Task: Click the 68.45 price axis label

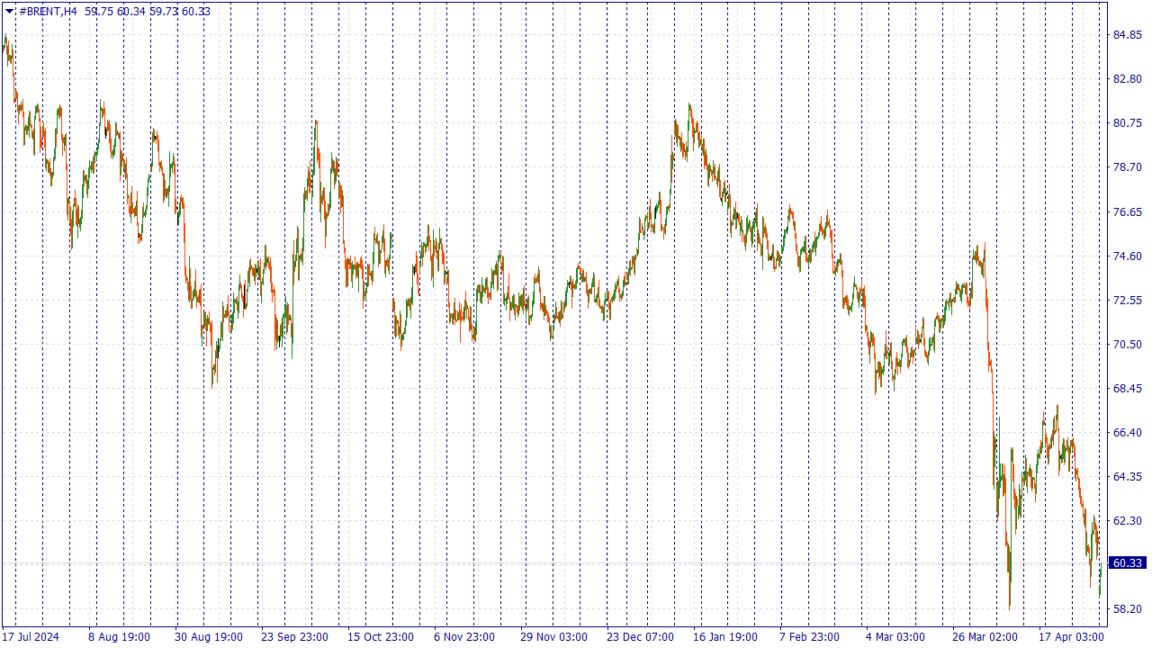Action: tap(1128, 388)
